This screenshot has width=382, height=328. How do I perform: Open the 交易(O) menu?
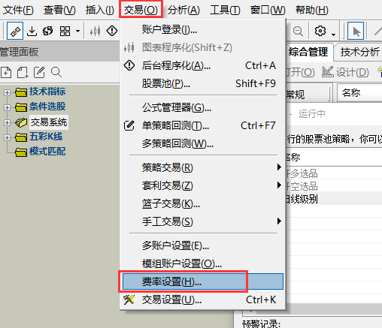(141, 10)
